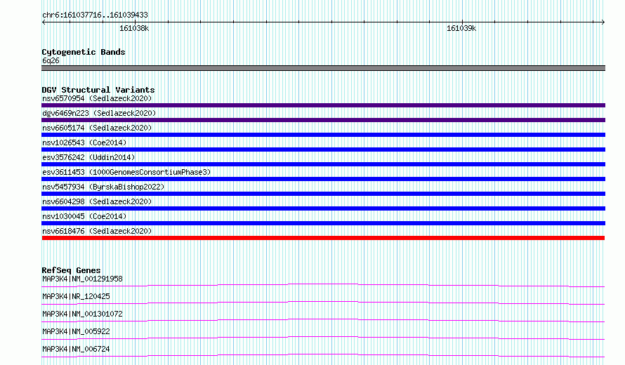The height and width of the screenshot is (365, 625).
Task: Select the RefSeq Genes track title
Action: [71, 270]
